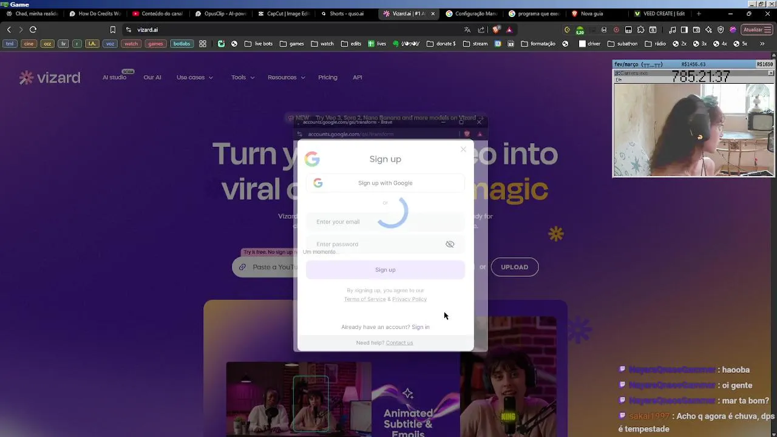Image resolution: width=777 pixels, height=437 pixels.
Task: Expand the Use cases menu
Action: [x=194, y=77]
